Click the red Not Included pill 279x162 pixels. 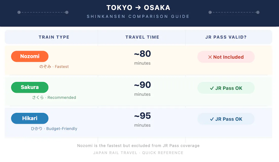226,57
